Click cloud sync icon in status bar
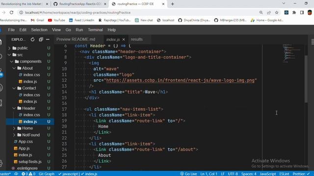The width and height of the screenshot is (314, 176). coord(16,174)
